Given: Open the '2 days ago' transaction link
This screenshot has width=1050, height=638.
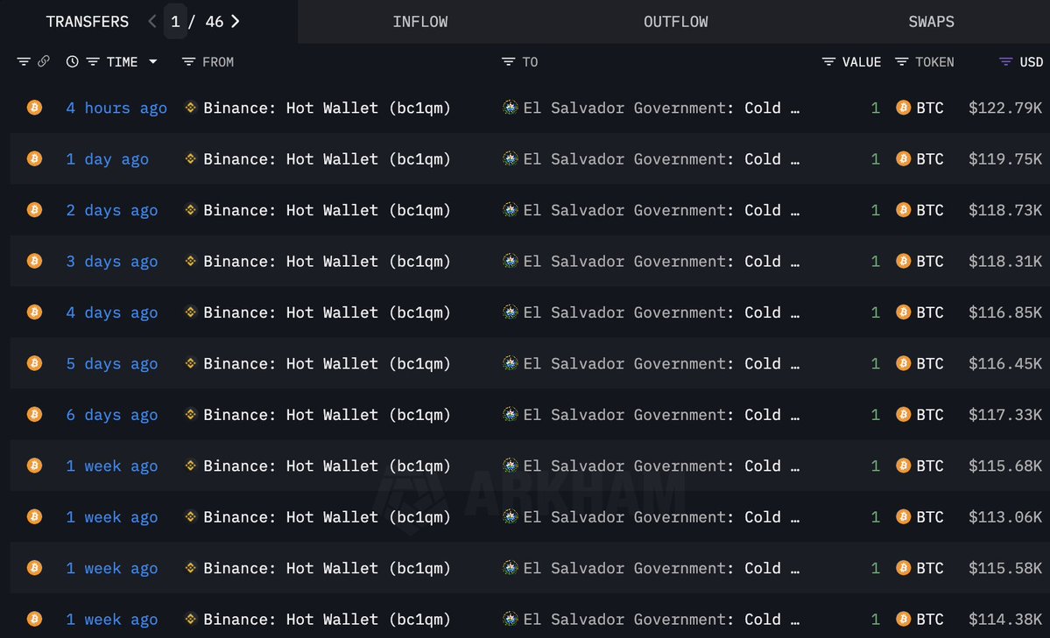Looking at the screenshot, I should 112,210.
